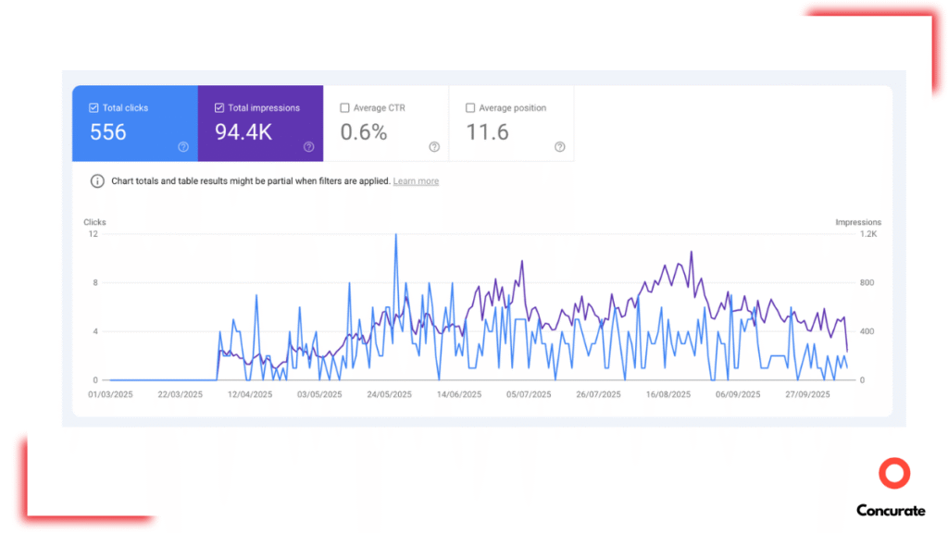Open the Learn more link
948x533 pixels.
click(416, 181)
